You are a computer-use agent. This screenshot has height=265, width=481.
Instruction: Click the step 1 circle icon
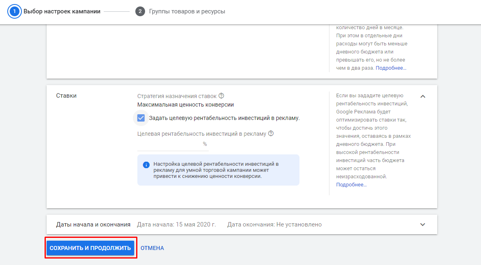14,11
